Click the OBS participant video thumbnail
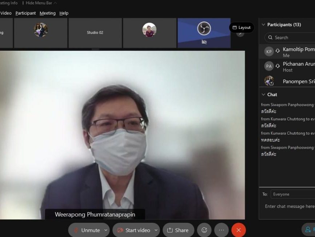Viewport: 315px width, 237px height. tap(204, 33)
